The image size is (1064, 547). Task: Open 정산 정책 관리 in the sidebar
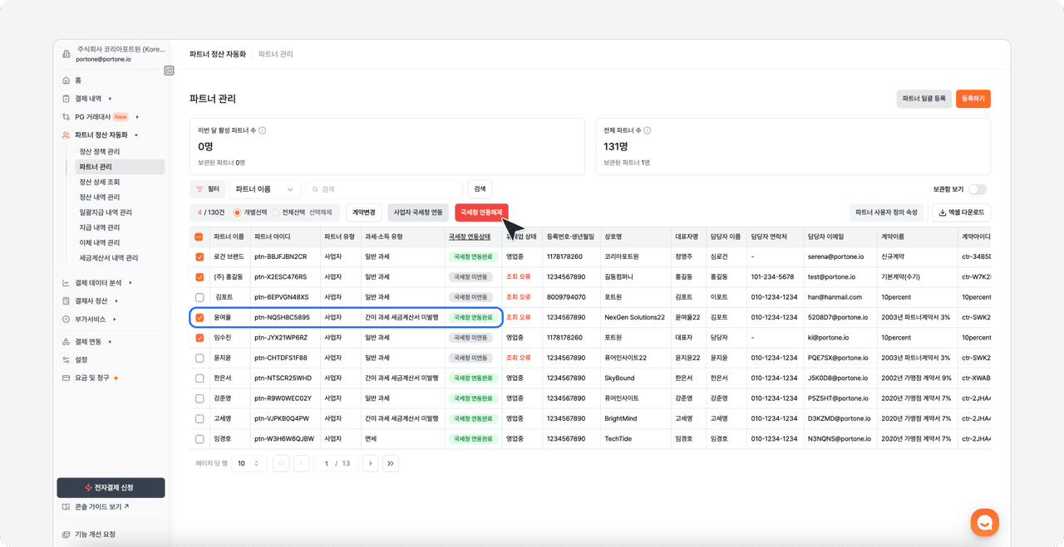99,152
